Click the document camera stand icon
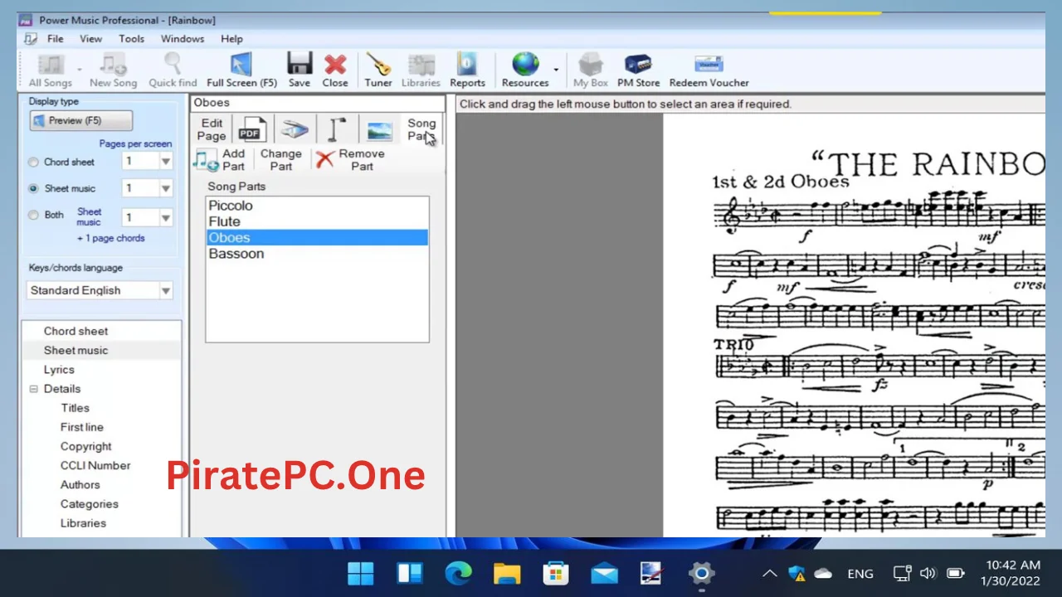This screenshot has height=597, width=1062. pos(337,130)
